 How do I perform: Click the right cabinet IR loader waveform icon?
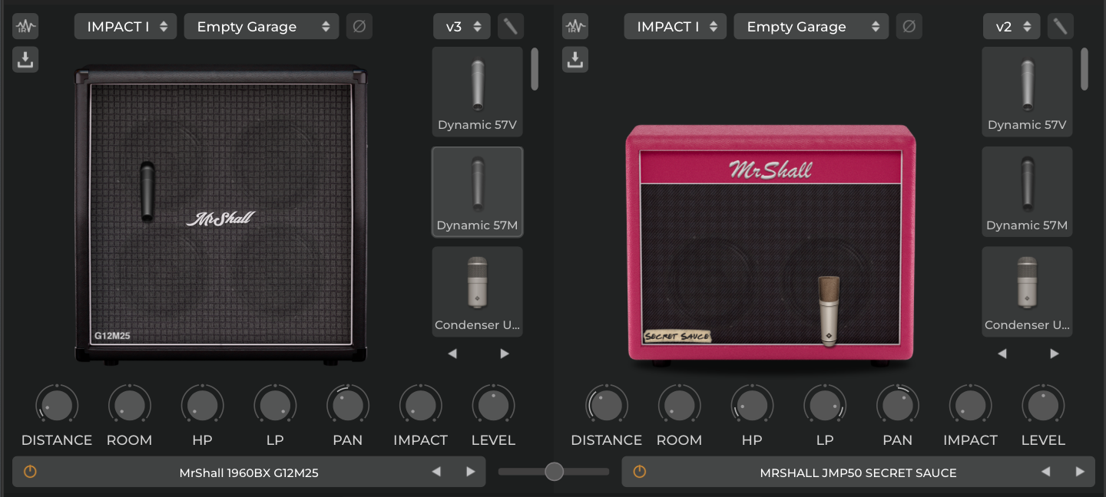[x=575, y=27]
